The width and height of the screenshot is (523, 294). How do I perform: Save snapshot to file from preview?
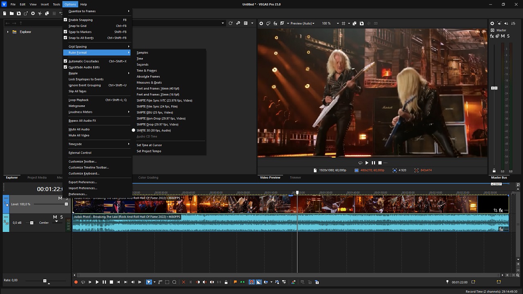click(x=362, y=23)
